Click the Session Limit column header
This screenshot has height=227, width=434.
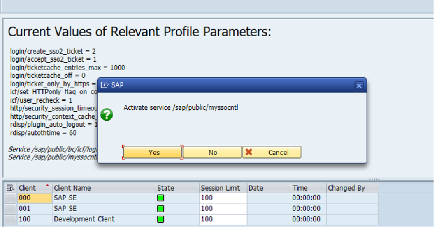click(223, 188)
